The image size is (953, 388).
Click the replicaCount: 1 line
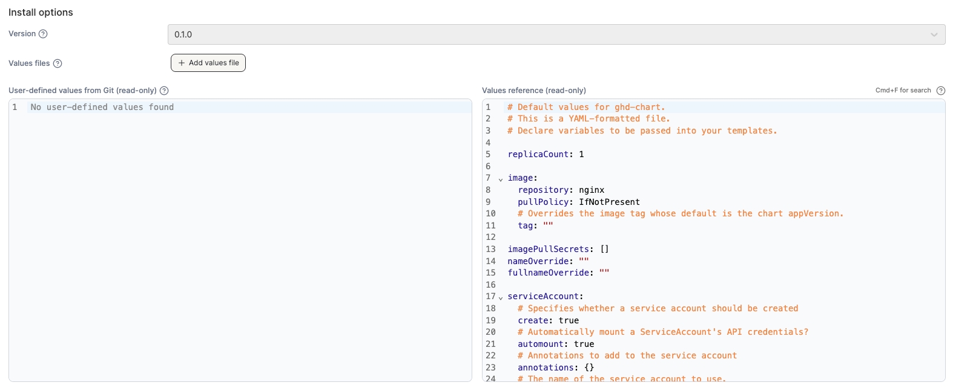(x=546, y=154)
